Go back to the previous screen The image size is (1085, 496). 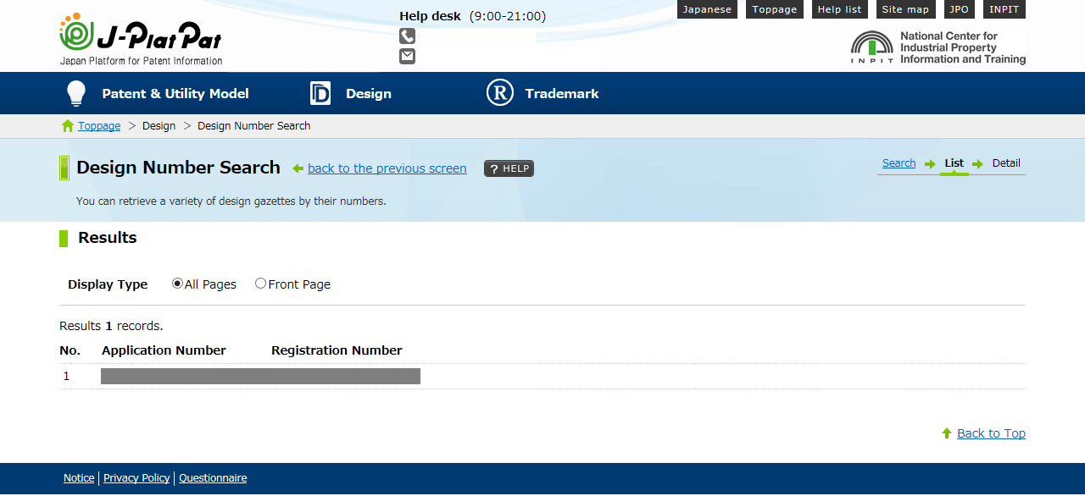(x=387, y=168)
